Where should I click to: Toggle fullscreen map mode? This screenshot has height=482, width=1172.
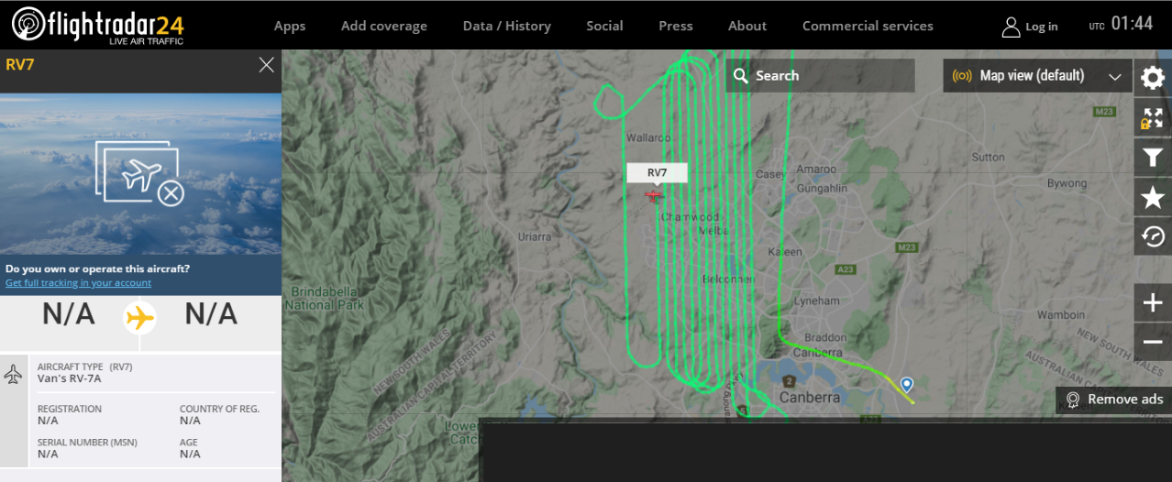click(x=1153, y=117)
